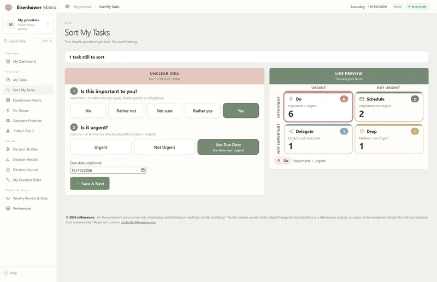
Task: Click the Compare Priorities icon
Action: (x=8, y=121)
